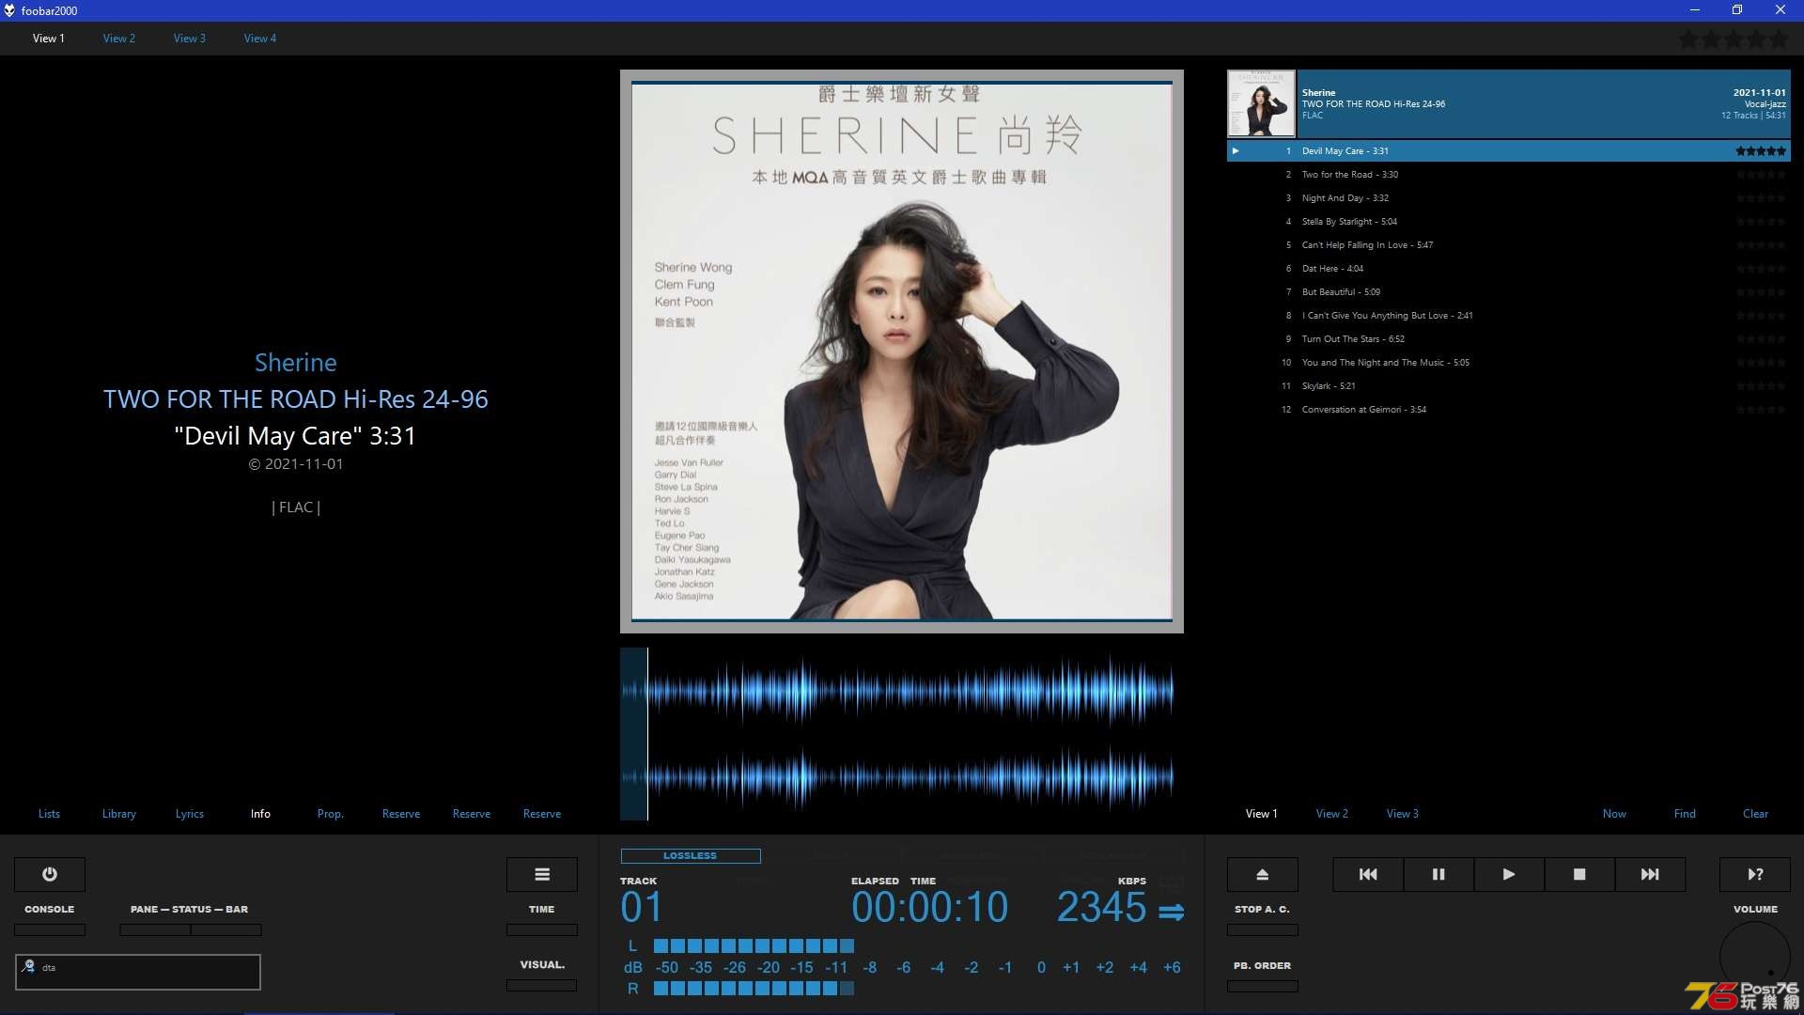Select track Conversation at Geimori - 3:54
The height and width of the screenshot is (1015, 1804).
[1509, 410]
